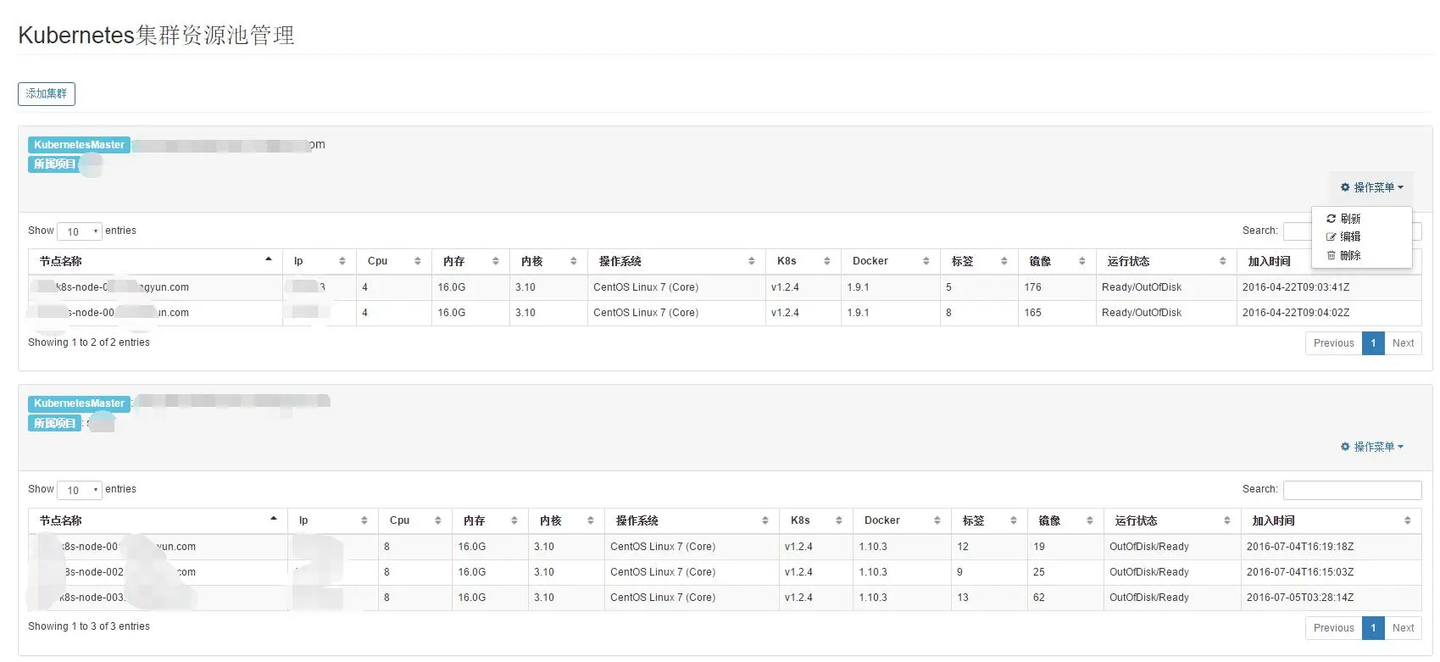This screenshot has height=662, width=1440.
Task: Sort first table by Ip column
Action: 320,261
